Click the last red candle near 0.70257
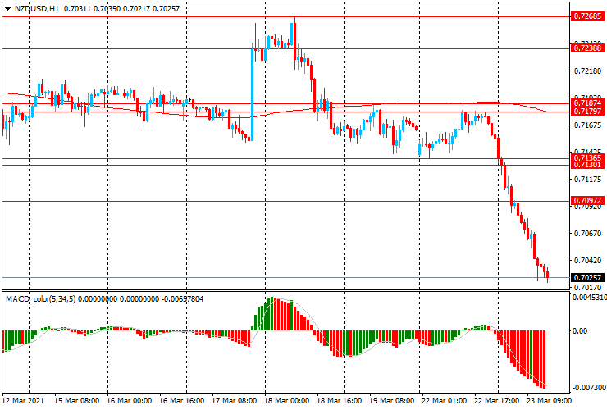 547,275
